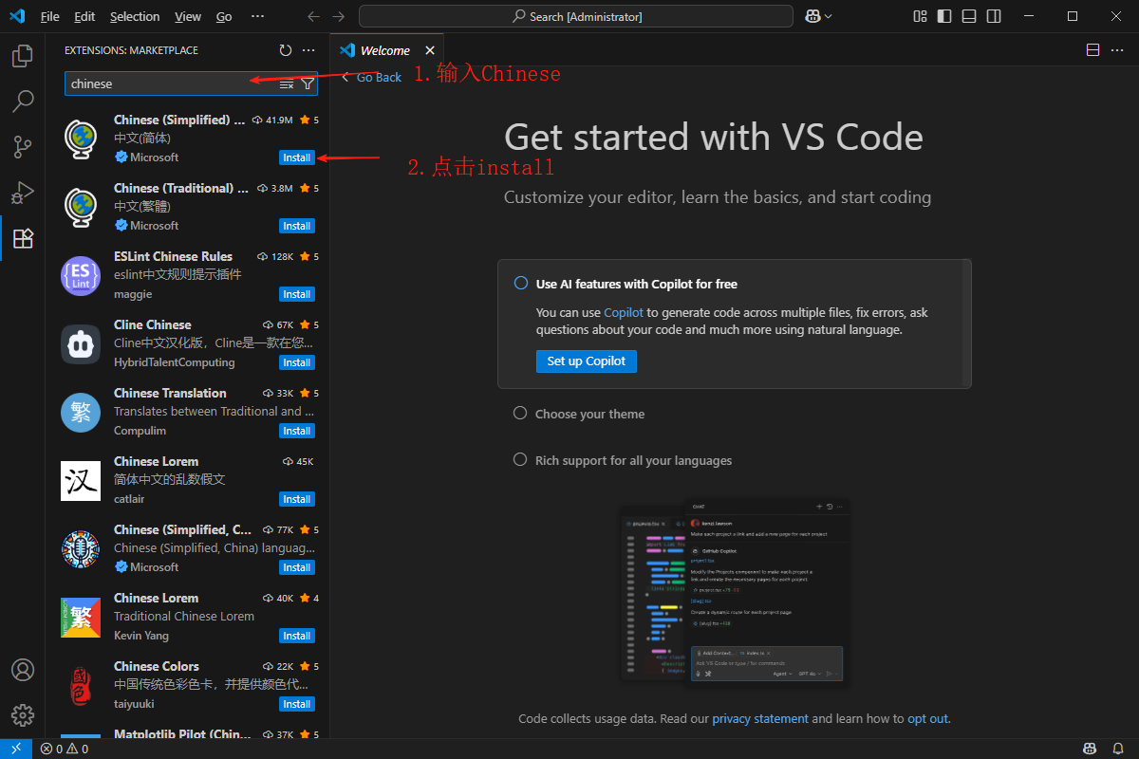Split the editor layout icon
This screenshot has height=759, width=1139.
click(x=1092, y=50)
